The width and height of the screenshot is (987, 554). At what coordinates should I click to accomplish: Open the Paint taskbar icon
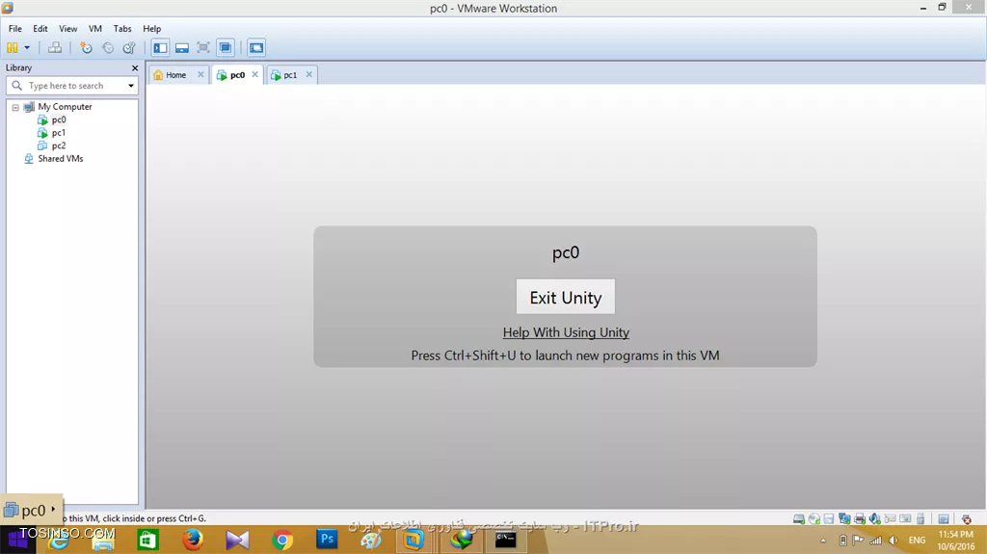click(x=370, y=541)
